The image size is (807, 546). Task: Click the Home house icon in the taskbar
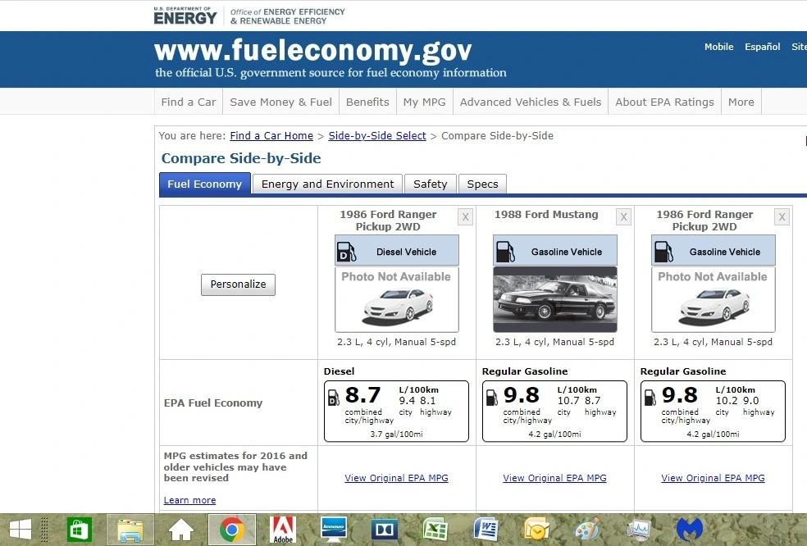(181, 530)
